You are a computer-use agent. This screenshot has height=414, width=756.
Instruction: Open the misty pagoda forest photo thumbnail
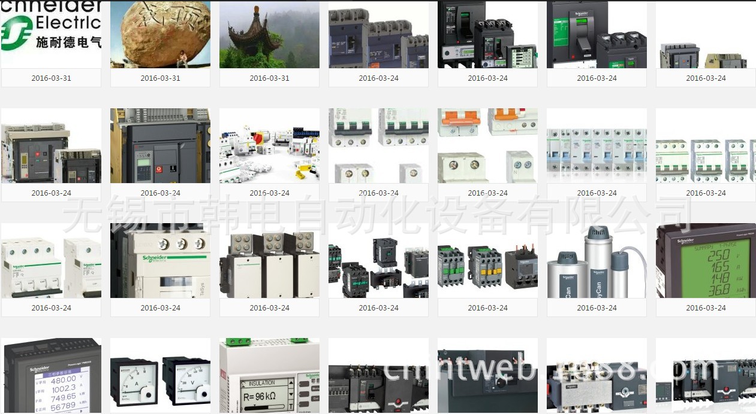(x=269, y=34)
